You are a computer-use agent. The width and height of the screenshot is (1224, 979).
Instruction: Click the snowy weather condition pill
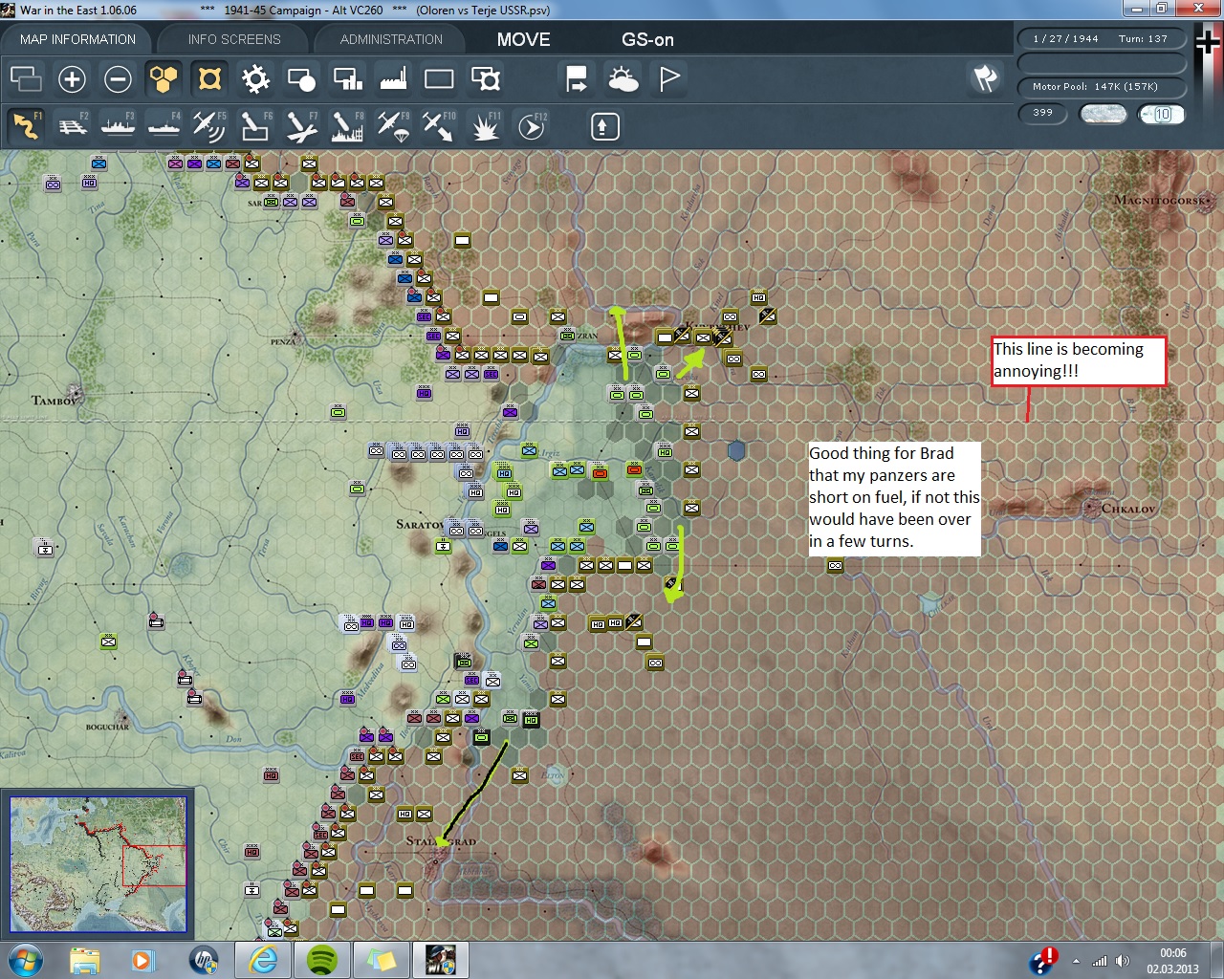click(1103, 114)
